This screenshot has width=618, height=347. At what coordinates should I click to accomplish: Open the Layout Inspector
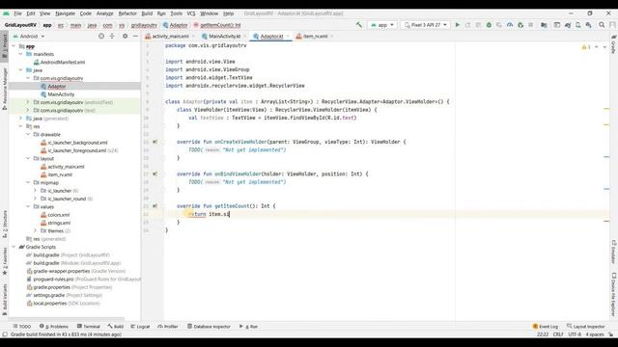click(x=586, y=327)
